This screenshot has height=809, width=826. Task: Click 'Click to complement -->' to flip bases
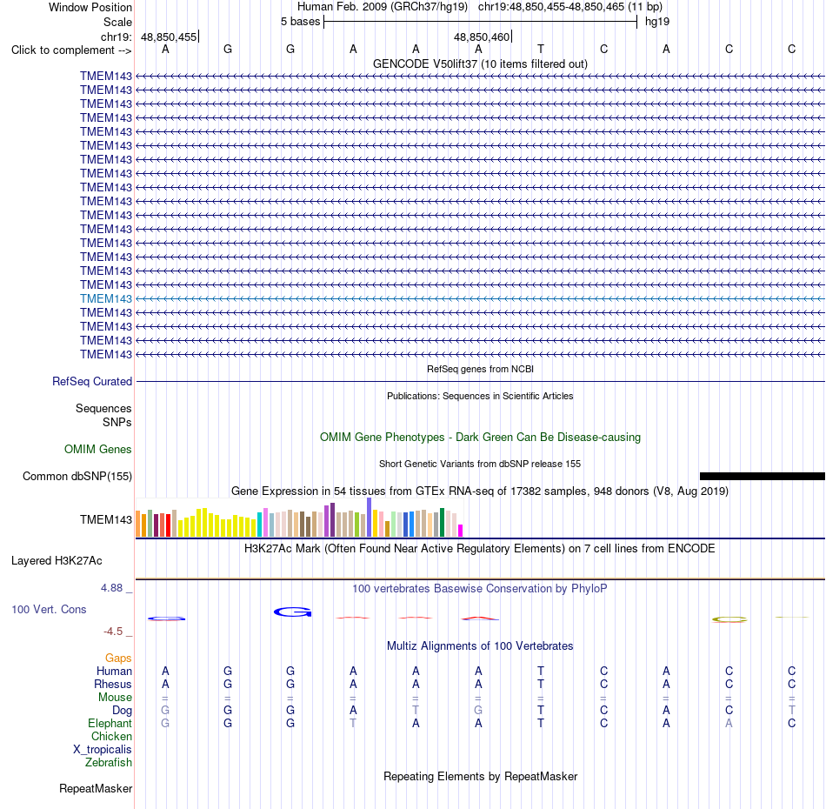[71, 50]
